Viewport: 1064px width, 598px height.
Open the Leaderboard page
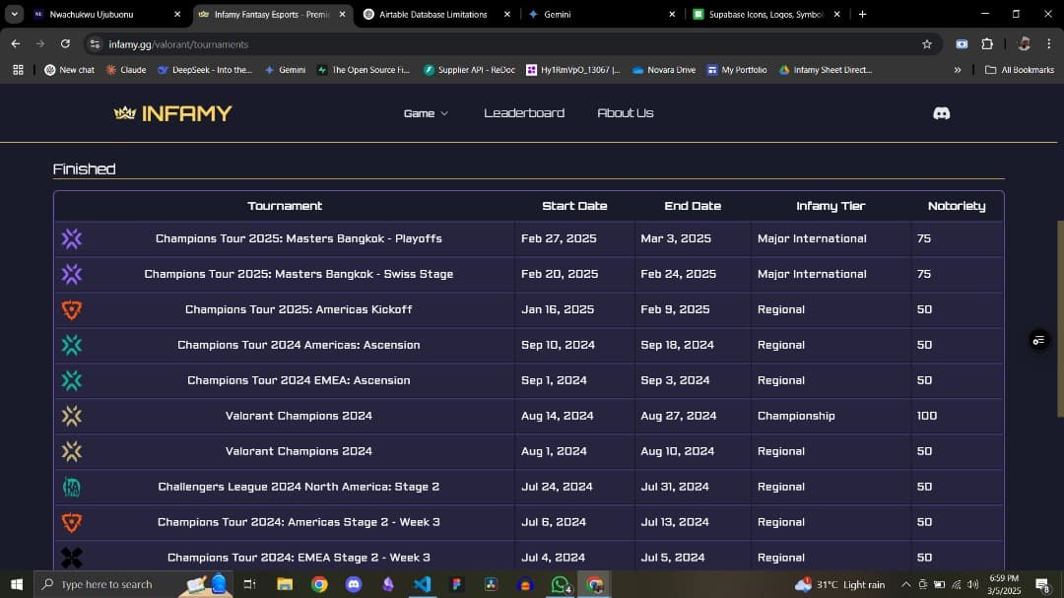(524, 113)
